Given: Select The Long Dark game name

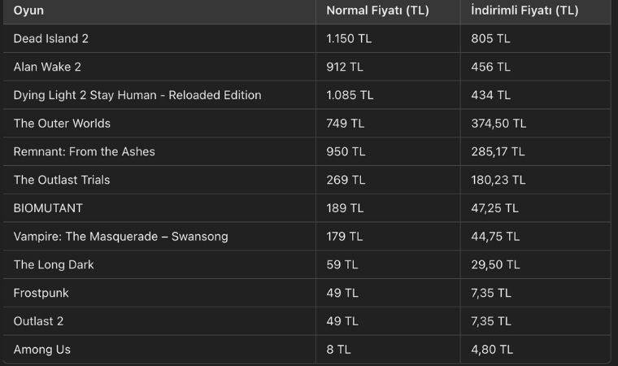Looking at the screenshot, I should click(54, 264).
